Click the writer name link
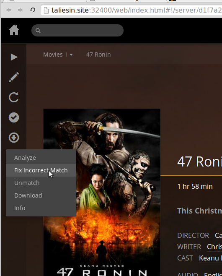Viewport: 222px width, 276px height. pos(214,247)
